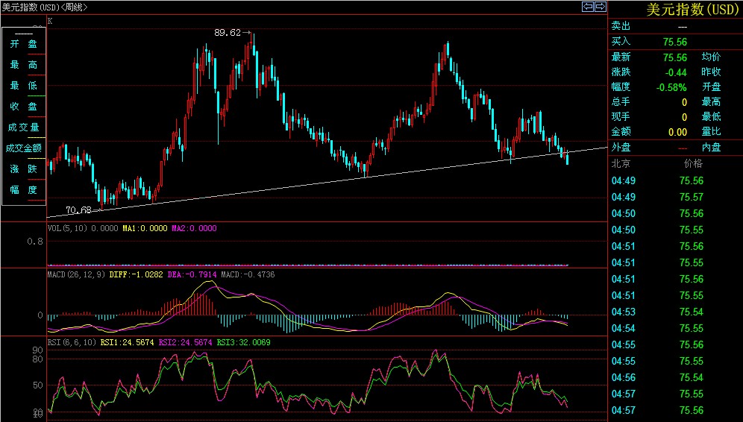743x422 pixels.
Task: Click the MACD:-0.4736 reading
Action: pyautogui.click(x=248, y=274)
